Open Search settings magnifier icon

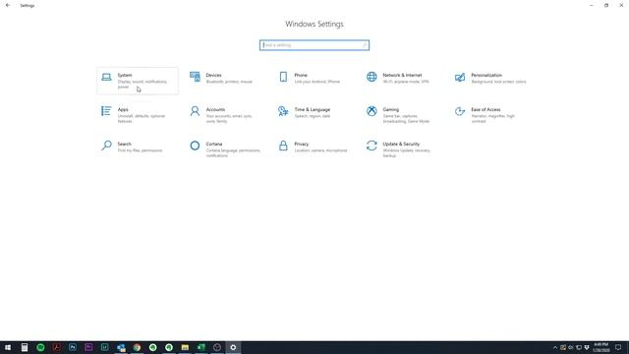click(106, 146)
